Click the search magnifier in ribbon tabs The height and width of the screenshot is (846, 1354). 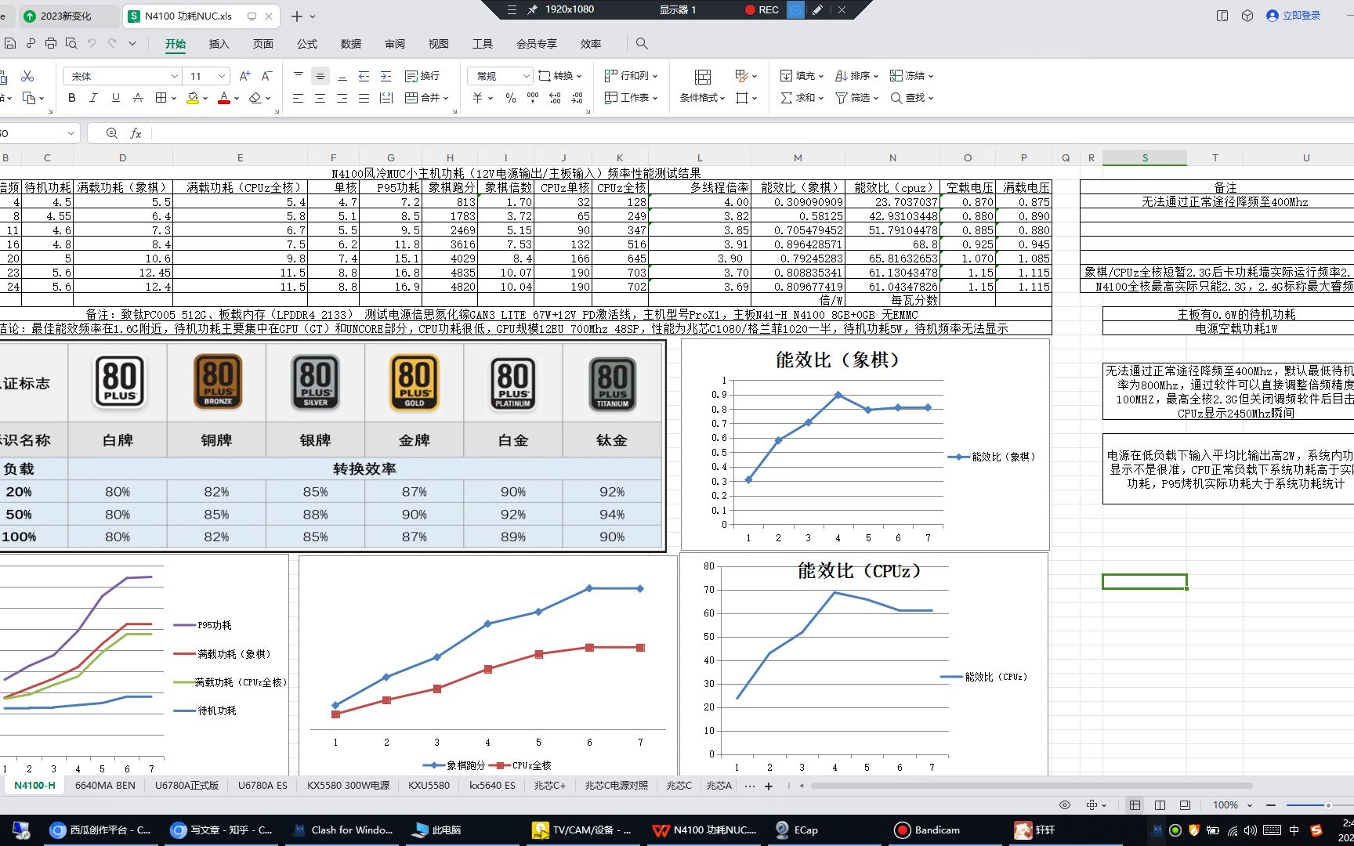tap(642, 44)
